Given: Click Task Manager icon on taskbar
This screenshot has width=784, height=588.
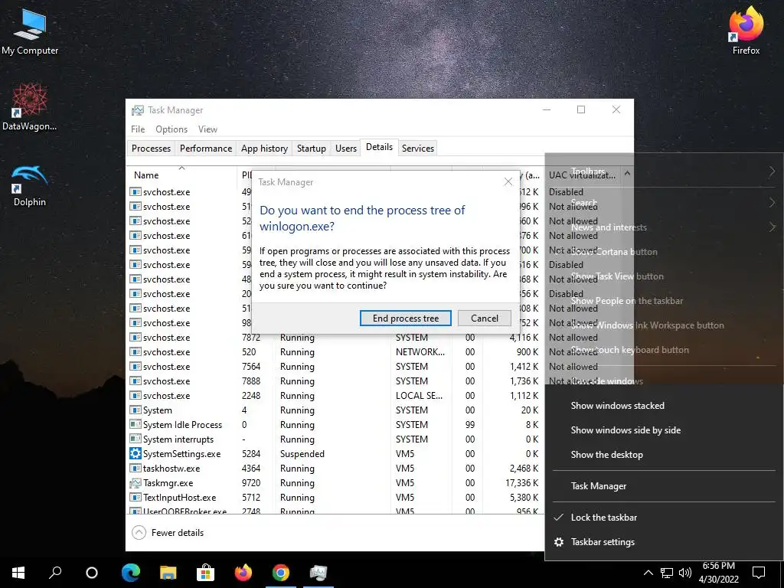Looking at the screenshot, I should 318,573.
